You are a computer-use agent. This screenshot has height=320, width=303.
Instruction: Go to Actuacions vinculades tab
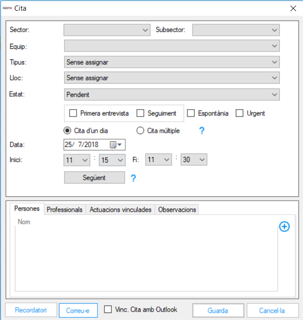120,210
